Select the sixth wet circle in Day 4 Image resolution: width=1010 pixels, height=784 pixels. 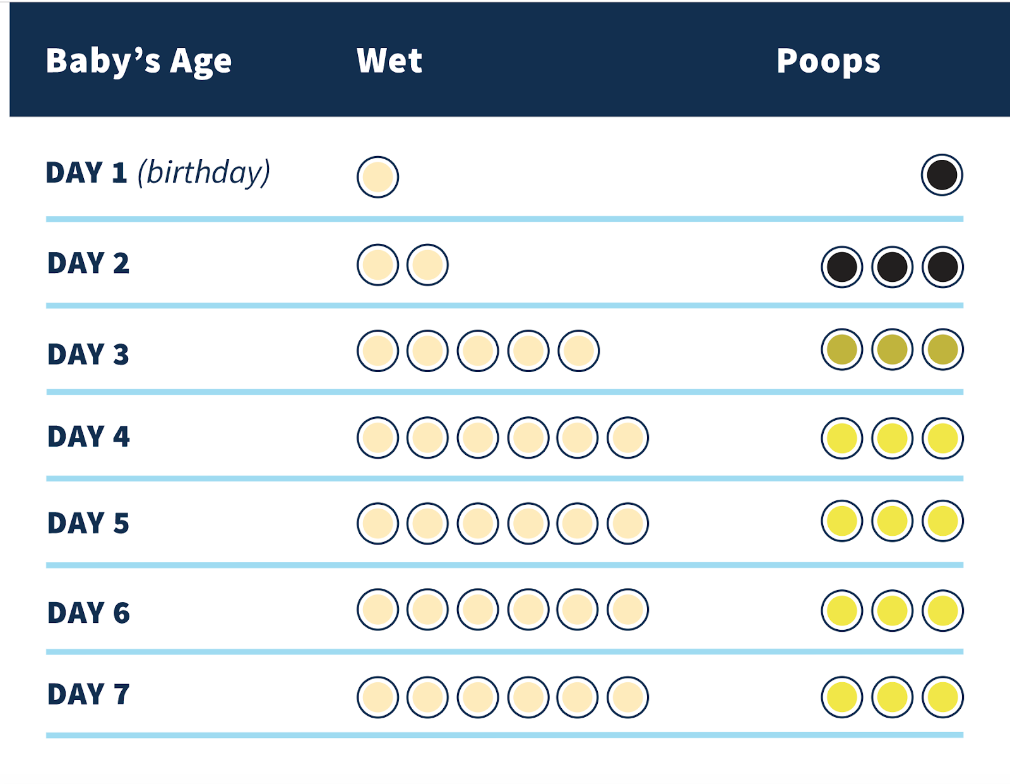click(627, 437)
